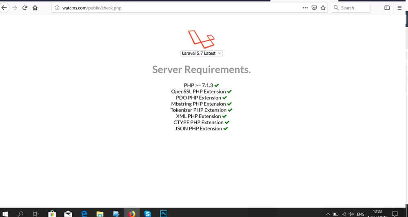Bookmark this page with the star
Viewport: 408px width, 217px height.
pyautogui.click(x=323, y=8)
